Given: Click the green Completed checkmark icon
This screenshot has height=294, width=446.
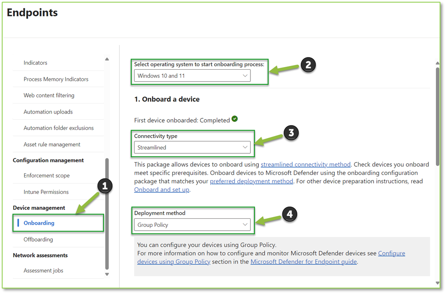Looking at the screenshot, I should point(234,119).
